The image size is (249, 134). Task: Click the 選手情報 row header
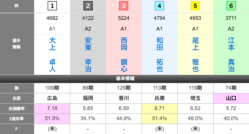click(17, 44)
